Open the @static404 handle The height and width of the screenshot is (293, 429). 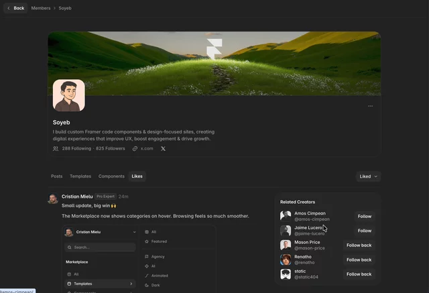point(306,277)
